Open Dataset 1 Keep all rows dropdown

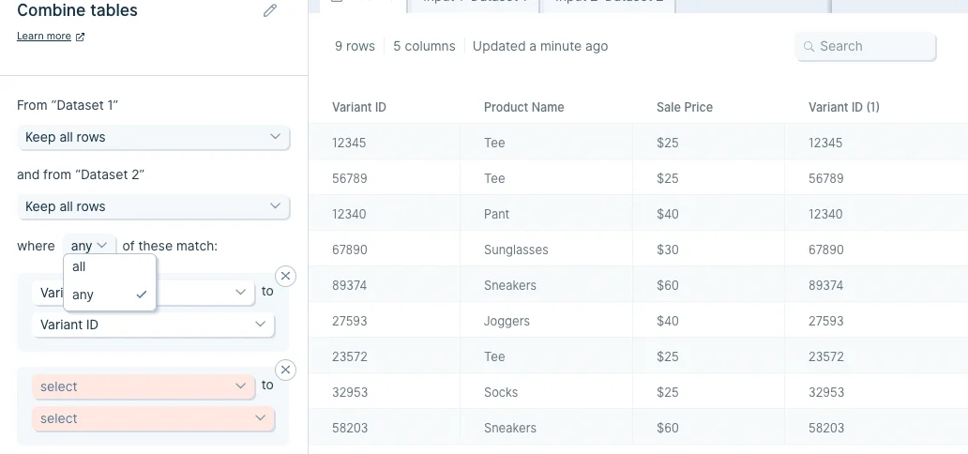click(x=153, y=137)
